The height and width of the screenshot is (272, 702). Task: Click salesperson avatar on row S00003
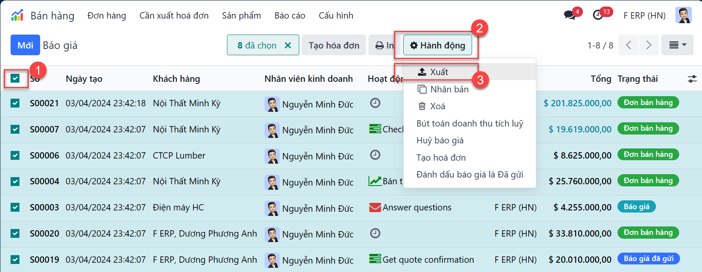[272, 208]
